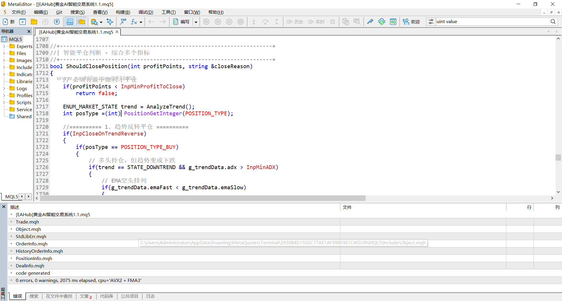Click the 欢迎 welcome button
The image size is (562, 301).
411,22
